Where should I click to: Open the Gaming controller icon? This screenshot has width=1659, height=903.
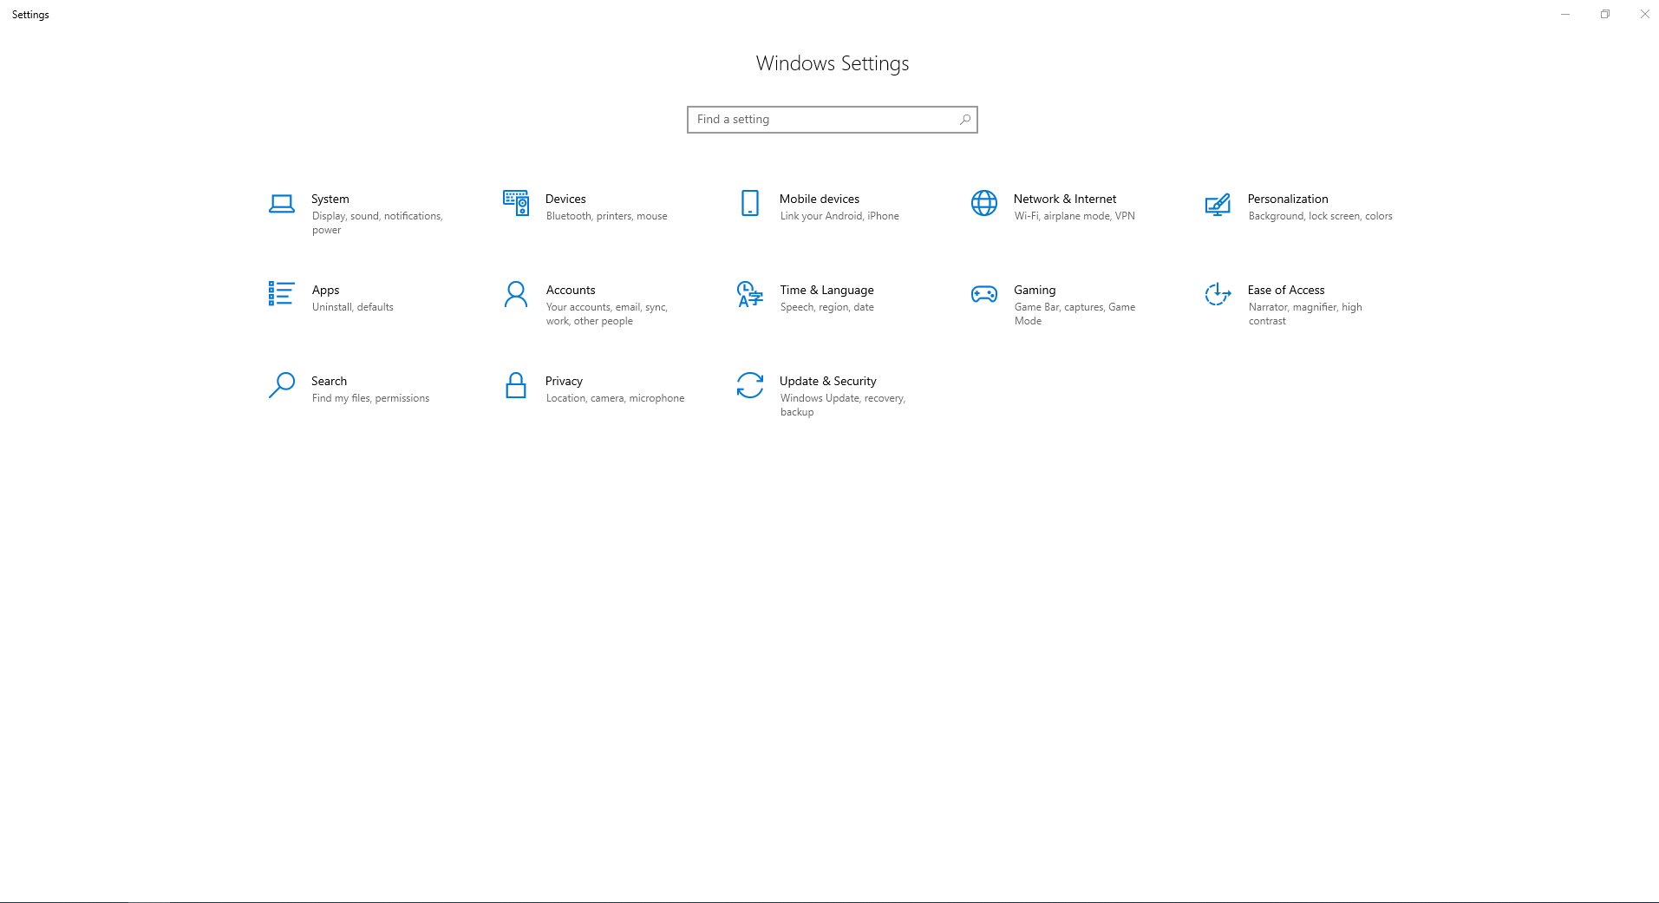(984, 294)
